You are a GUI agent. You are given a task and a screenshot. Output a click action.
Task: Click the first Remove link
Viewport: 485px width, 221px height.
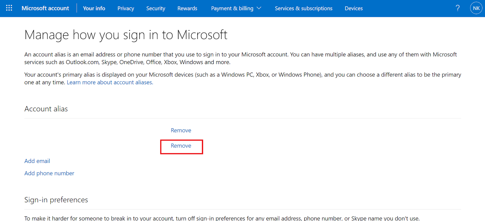pos(181,130)
